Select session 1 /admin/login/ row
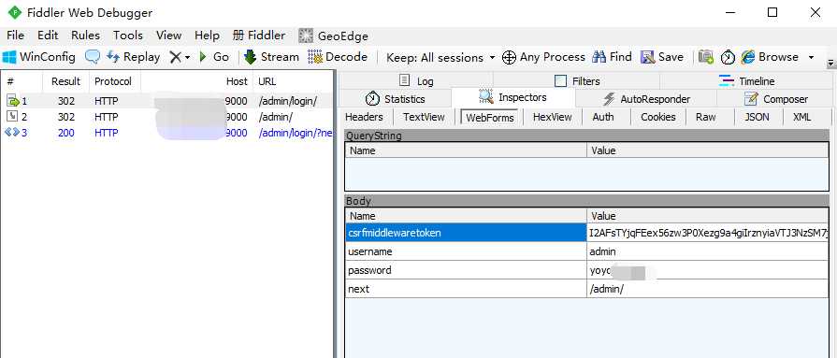The height and width of the screenshot is (358, 837). click(x=167, y=101)
